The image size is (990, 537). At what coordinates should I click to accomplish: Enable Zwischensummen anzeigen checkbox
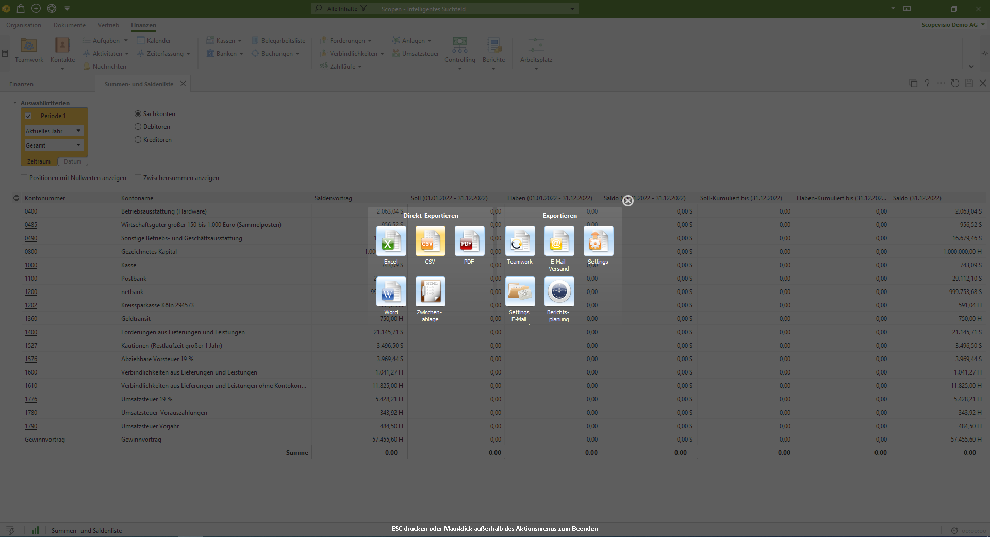click(x=138, y=178)
